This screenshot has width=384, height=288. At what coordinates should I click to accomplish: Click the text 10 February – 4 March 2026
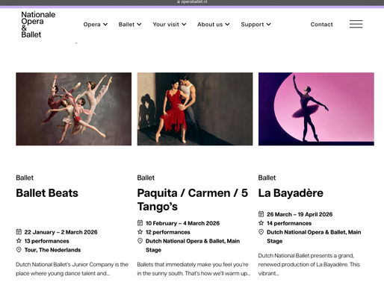[182, 223]
